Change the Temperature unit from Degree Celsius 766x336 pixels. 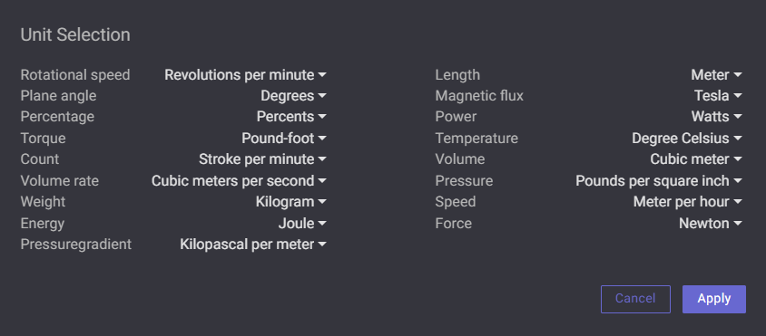687,139
